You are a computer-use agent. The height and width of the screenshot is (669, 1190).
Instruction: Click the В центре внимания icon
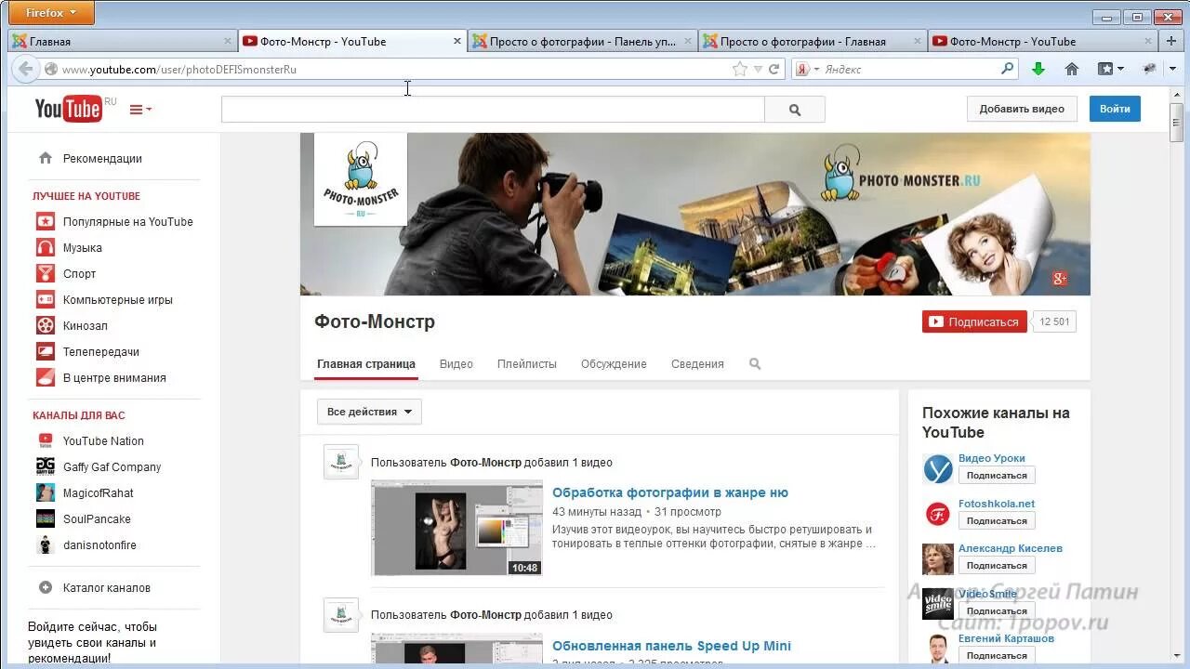coord(46,377)
